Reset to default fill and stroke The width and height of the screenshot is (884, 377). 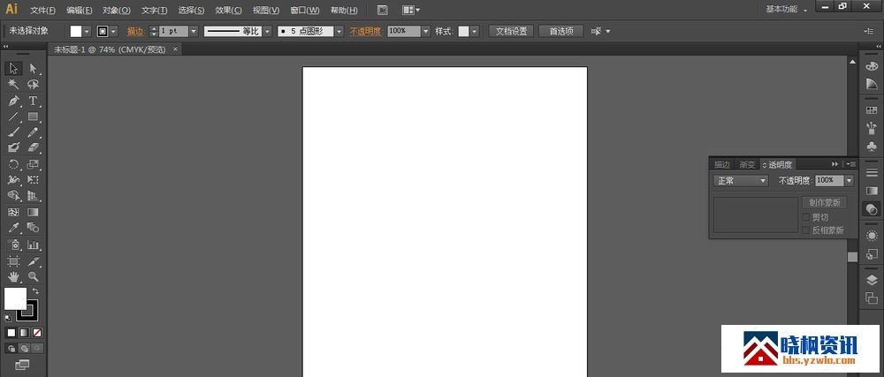8,318
